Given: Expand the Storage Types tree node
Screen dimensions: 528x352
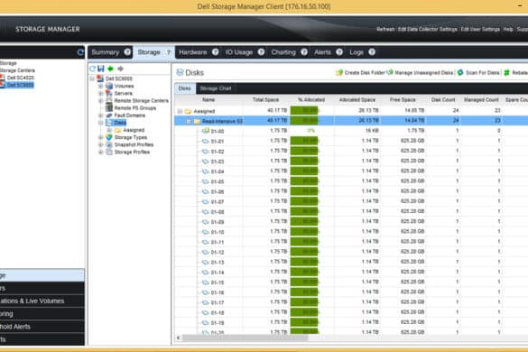Looking at the screenshot, I should [x=100, y=137].
